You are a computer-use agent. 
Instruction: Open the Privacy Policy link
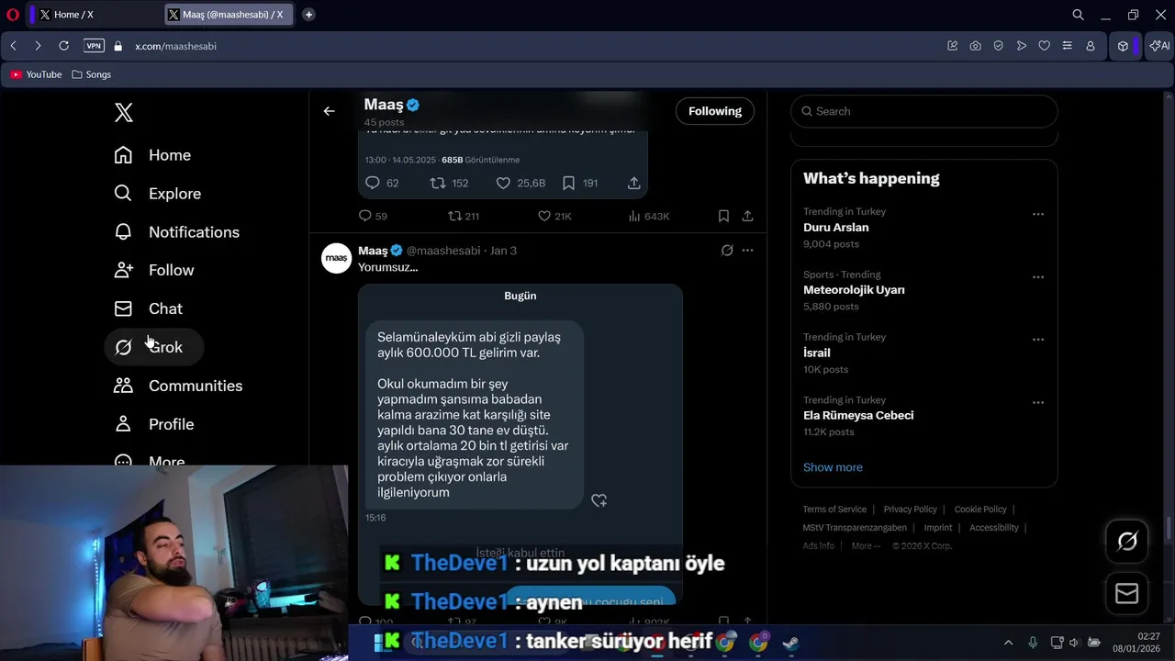pyautogui.click(x=911, y=510)
